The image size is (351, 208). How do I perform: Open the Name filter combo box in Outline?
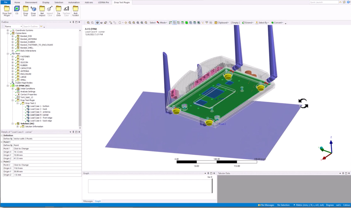tap(13, 27)
